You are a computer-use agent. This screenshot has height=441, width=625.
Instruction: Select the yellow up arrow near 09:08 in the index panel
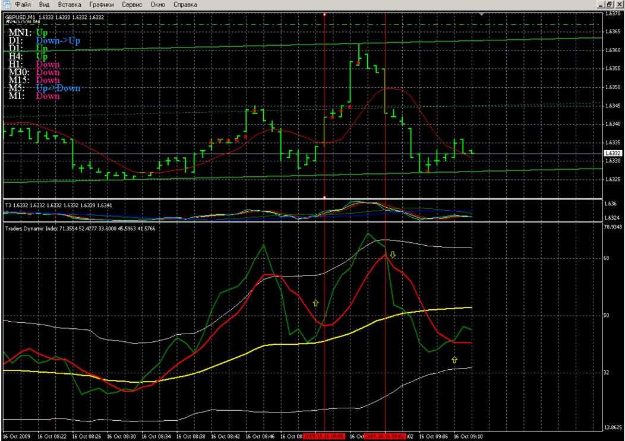[454, 360]
